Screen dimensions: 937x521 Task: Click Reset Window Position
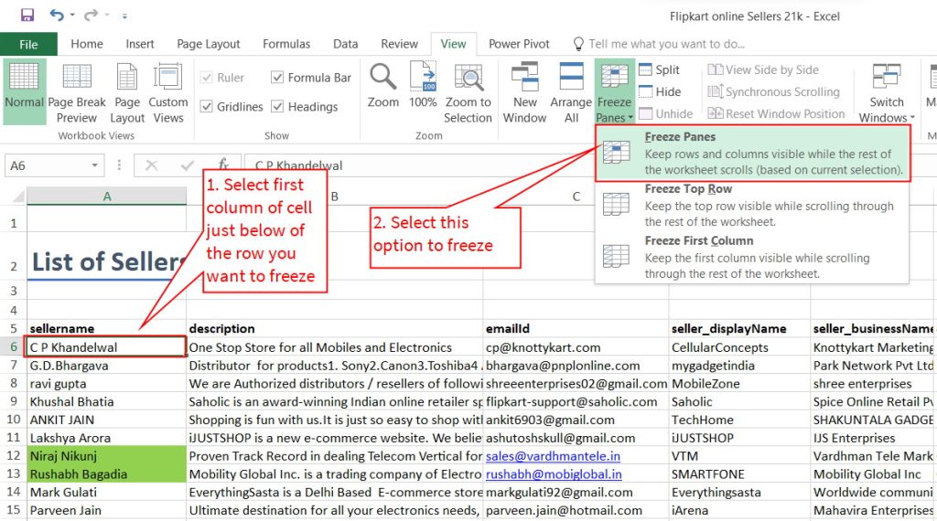[x=776, y=113]
